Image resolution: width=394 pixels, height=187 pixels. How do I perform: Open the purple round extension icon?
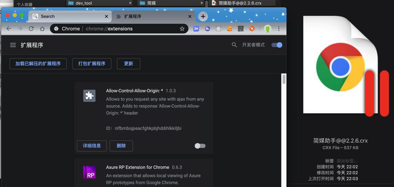pyautogui.click(x=207, y=28)
